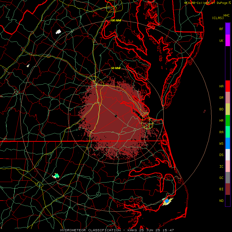Click the 100 NMI range ring label
The height and width of the screenshot is (232, 232).
116,20
